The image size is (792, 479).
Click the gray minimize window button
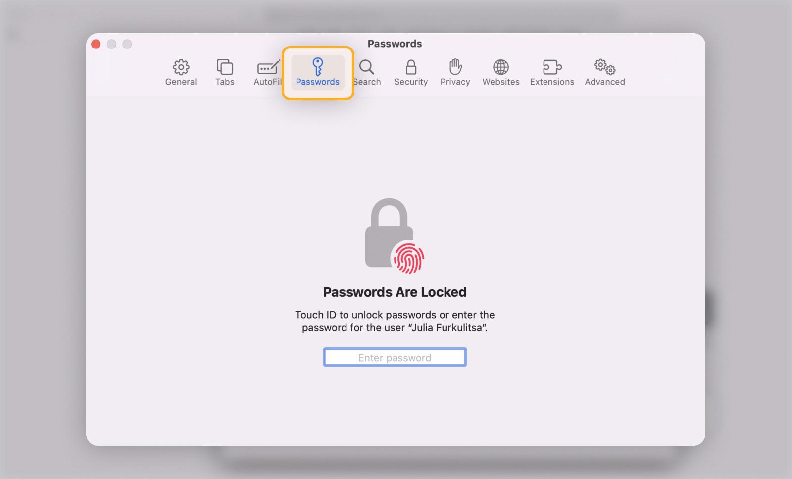(111, 44)
